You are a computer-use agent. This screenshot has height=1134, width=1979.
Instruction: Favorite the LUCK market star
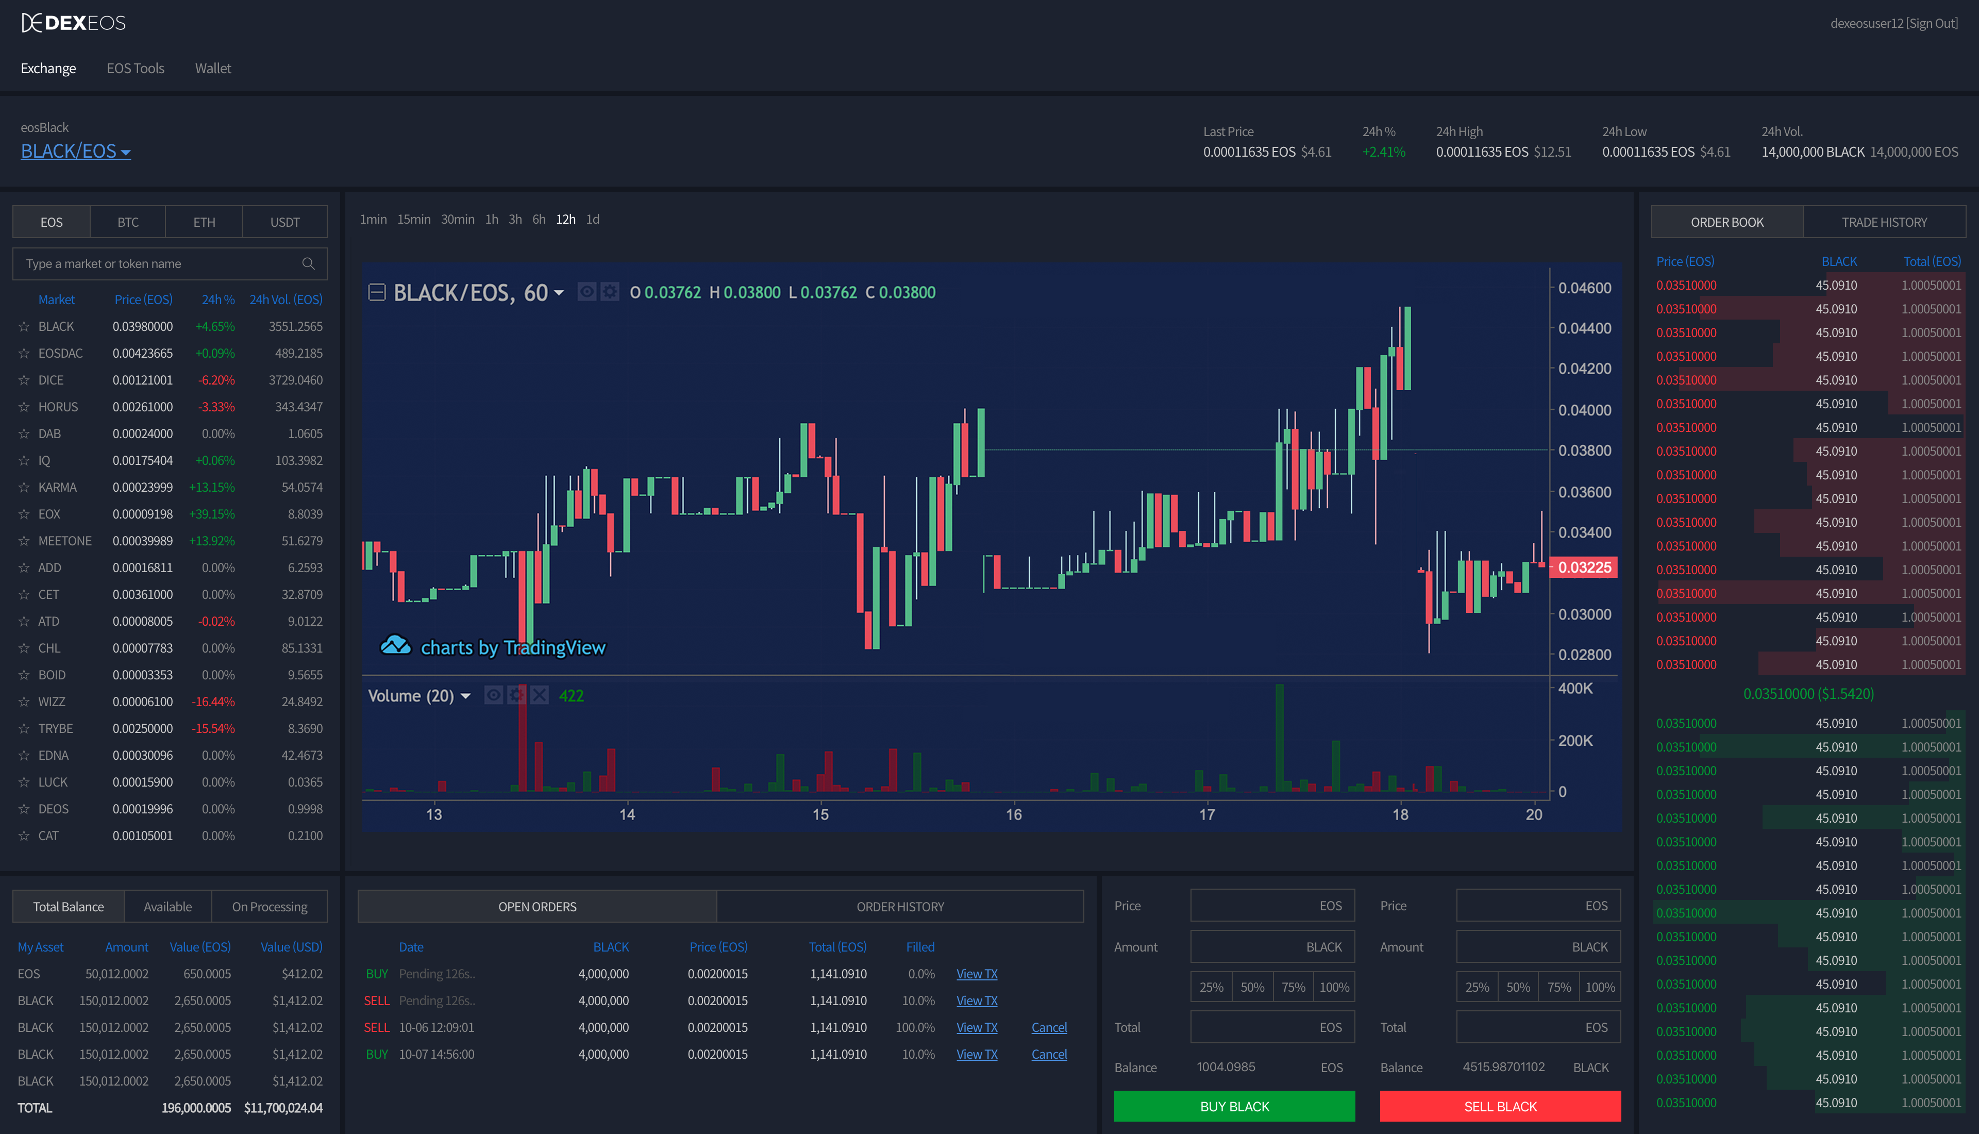coord(24,782)
